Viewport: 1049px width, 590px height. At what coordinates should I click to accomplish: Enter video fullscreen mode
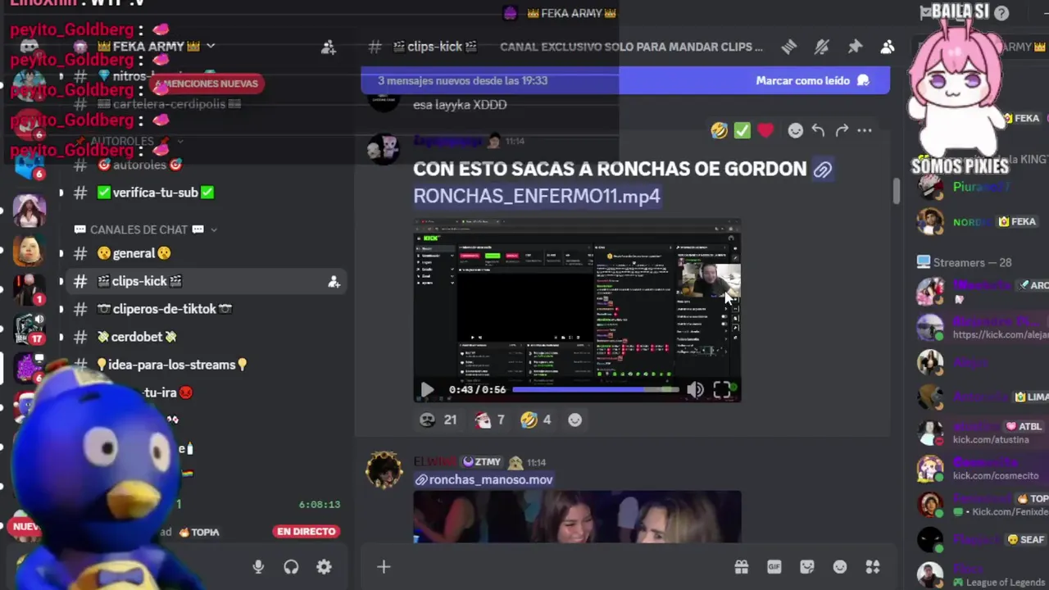click(722, 390)
